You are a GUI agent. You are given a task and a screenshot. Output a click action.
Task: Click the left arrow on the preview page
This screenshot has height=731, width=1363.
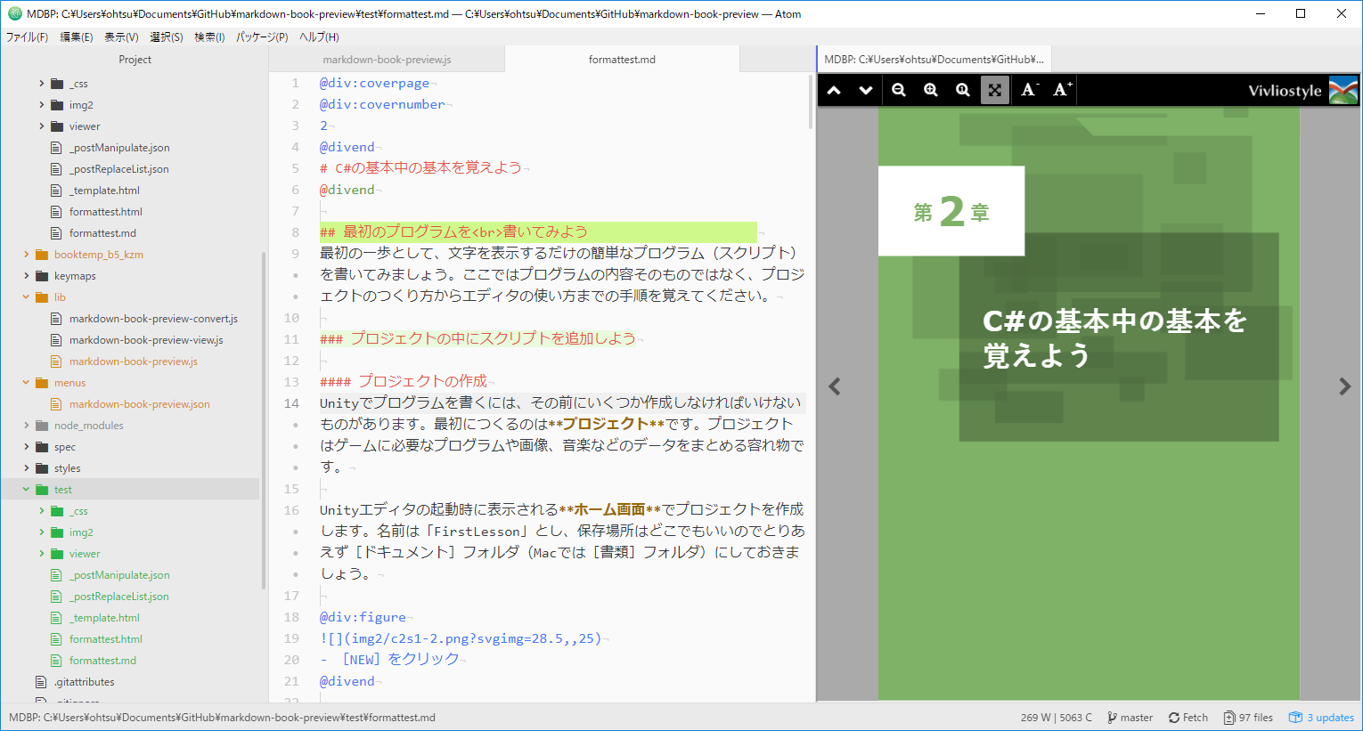[835, 386]
